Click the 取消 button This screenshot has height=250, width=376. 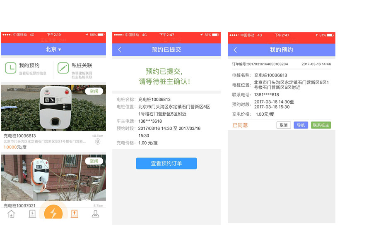tap(283, 125)
